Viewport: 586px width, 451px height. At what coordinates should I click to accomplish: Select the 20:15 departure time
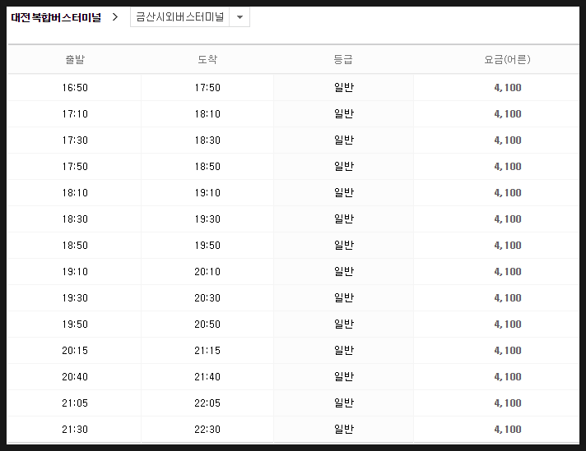pos(75,350)
